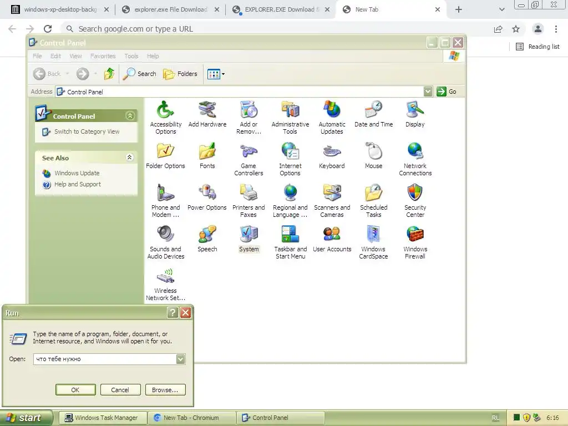The image size is (568, 426).
Task: Open Internet Options icon
Action: click(x=290, y=159)
